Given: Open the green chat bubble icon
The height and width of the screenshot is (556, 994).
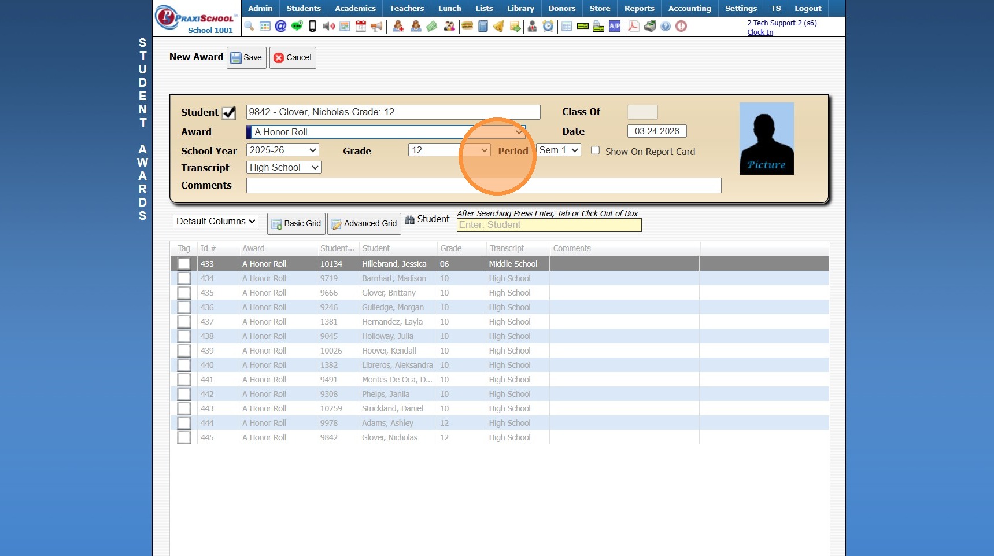Looking at the screenshot, I should (297, 26).
